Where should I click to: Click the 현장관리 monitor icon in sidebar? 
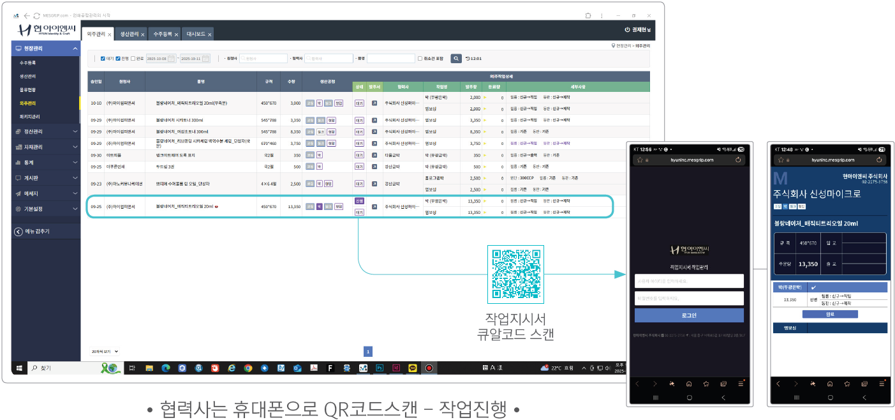coord(18,49)
